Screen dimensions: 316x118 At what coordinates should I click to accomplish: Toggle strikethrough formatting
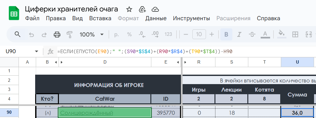click(x=252, y=35)
